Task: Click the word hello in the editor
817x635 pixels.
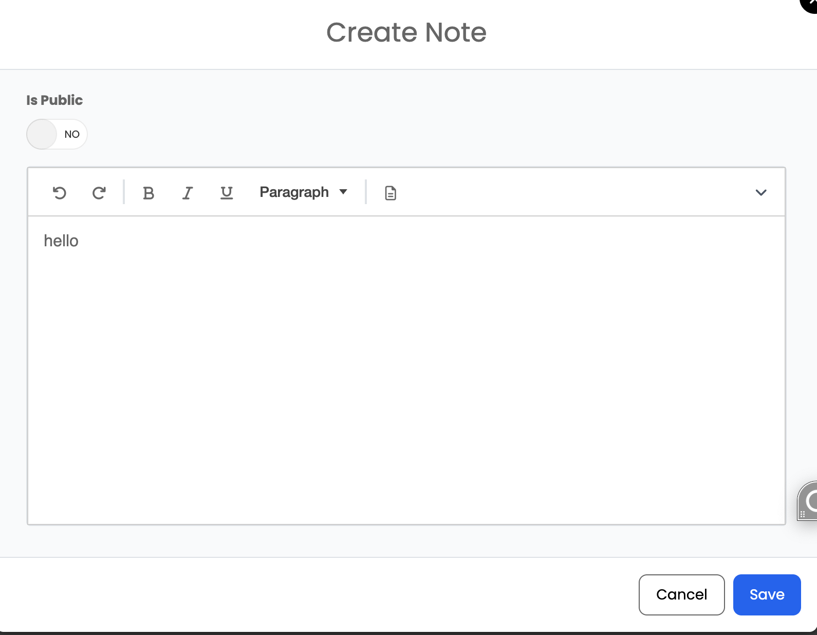Action: click(x=61, y=241)
